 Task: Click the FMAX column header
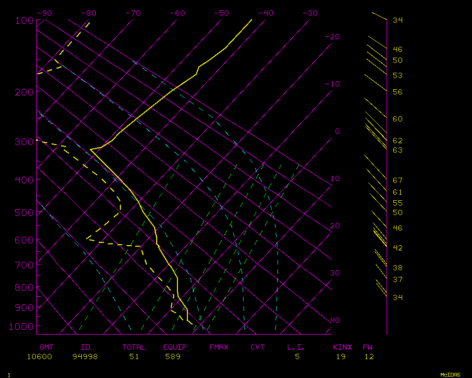click(219, 347)
